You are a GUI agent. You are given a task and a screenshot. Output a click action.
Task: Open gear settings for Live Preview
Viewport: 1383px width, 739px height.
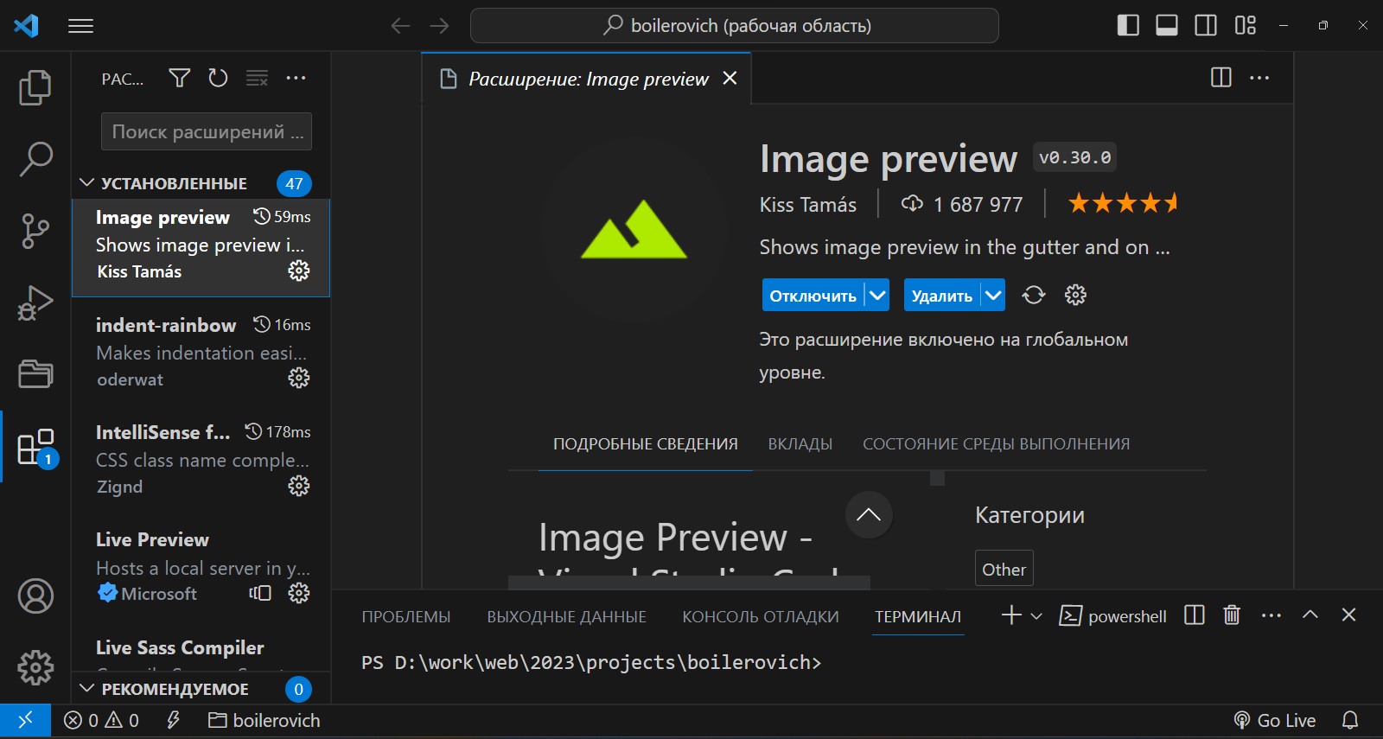(x=299, y=593)
